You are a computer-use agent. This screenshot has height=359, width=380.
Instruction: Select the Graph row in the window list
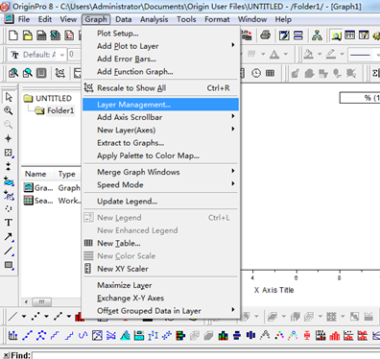(x=52, y=188)
